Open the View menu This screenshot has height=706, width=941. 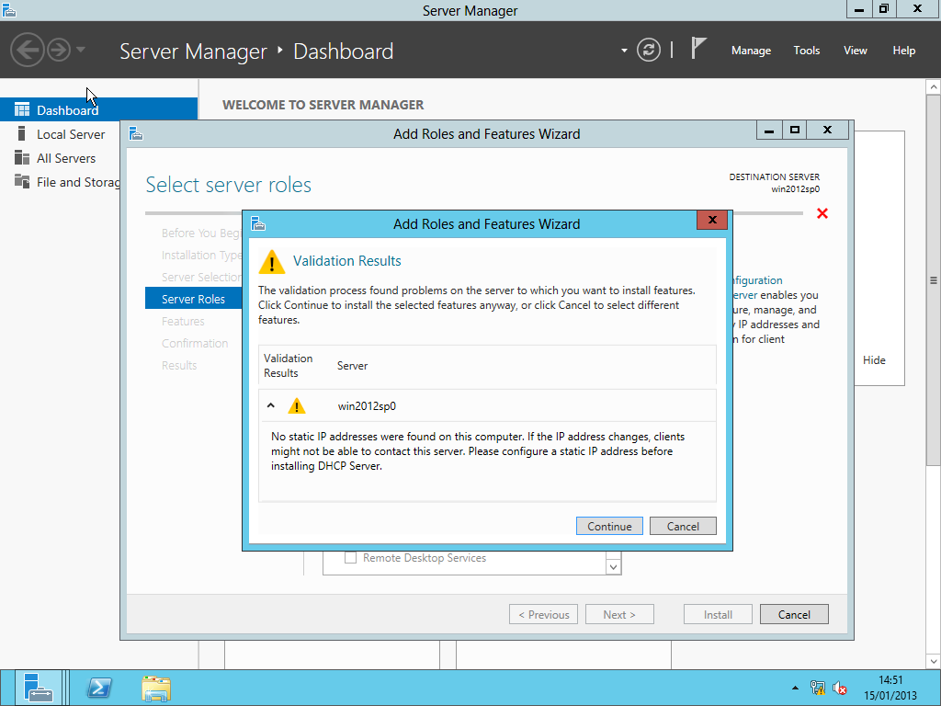click(x=855, y=51)
